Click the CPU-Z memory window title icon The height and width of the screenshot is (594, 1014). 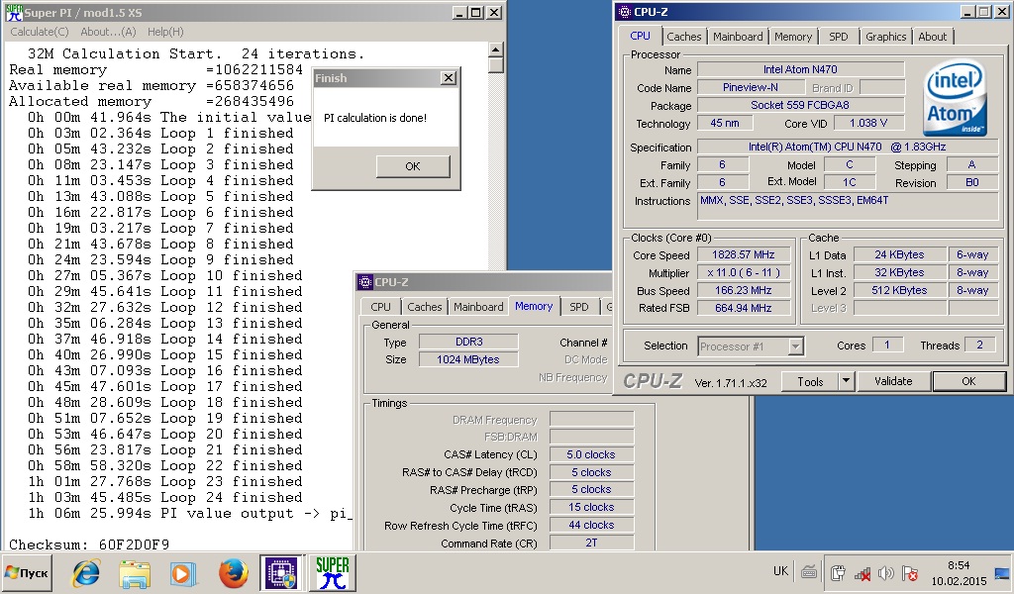(365, 282)
